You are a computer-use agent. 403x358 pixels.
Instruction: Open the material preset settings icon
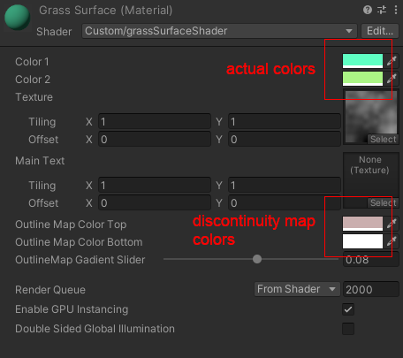(x=382, y=10)
